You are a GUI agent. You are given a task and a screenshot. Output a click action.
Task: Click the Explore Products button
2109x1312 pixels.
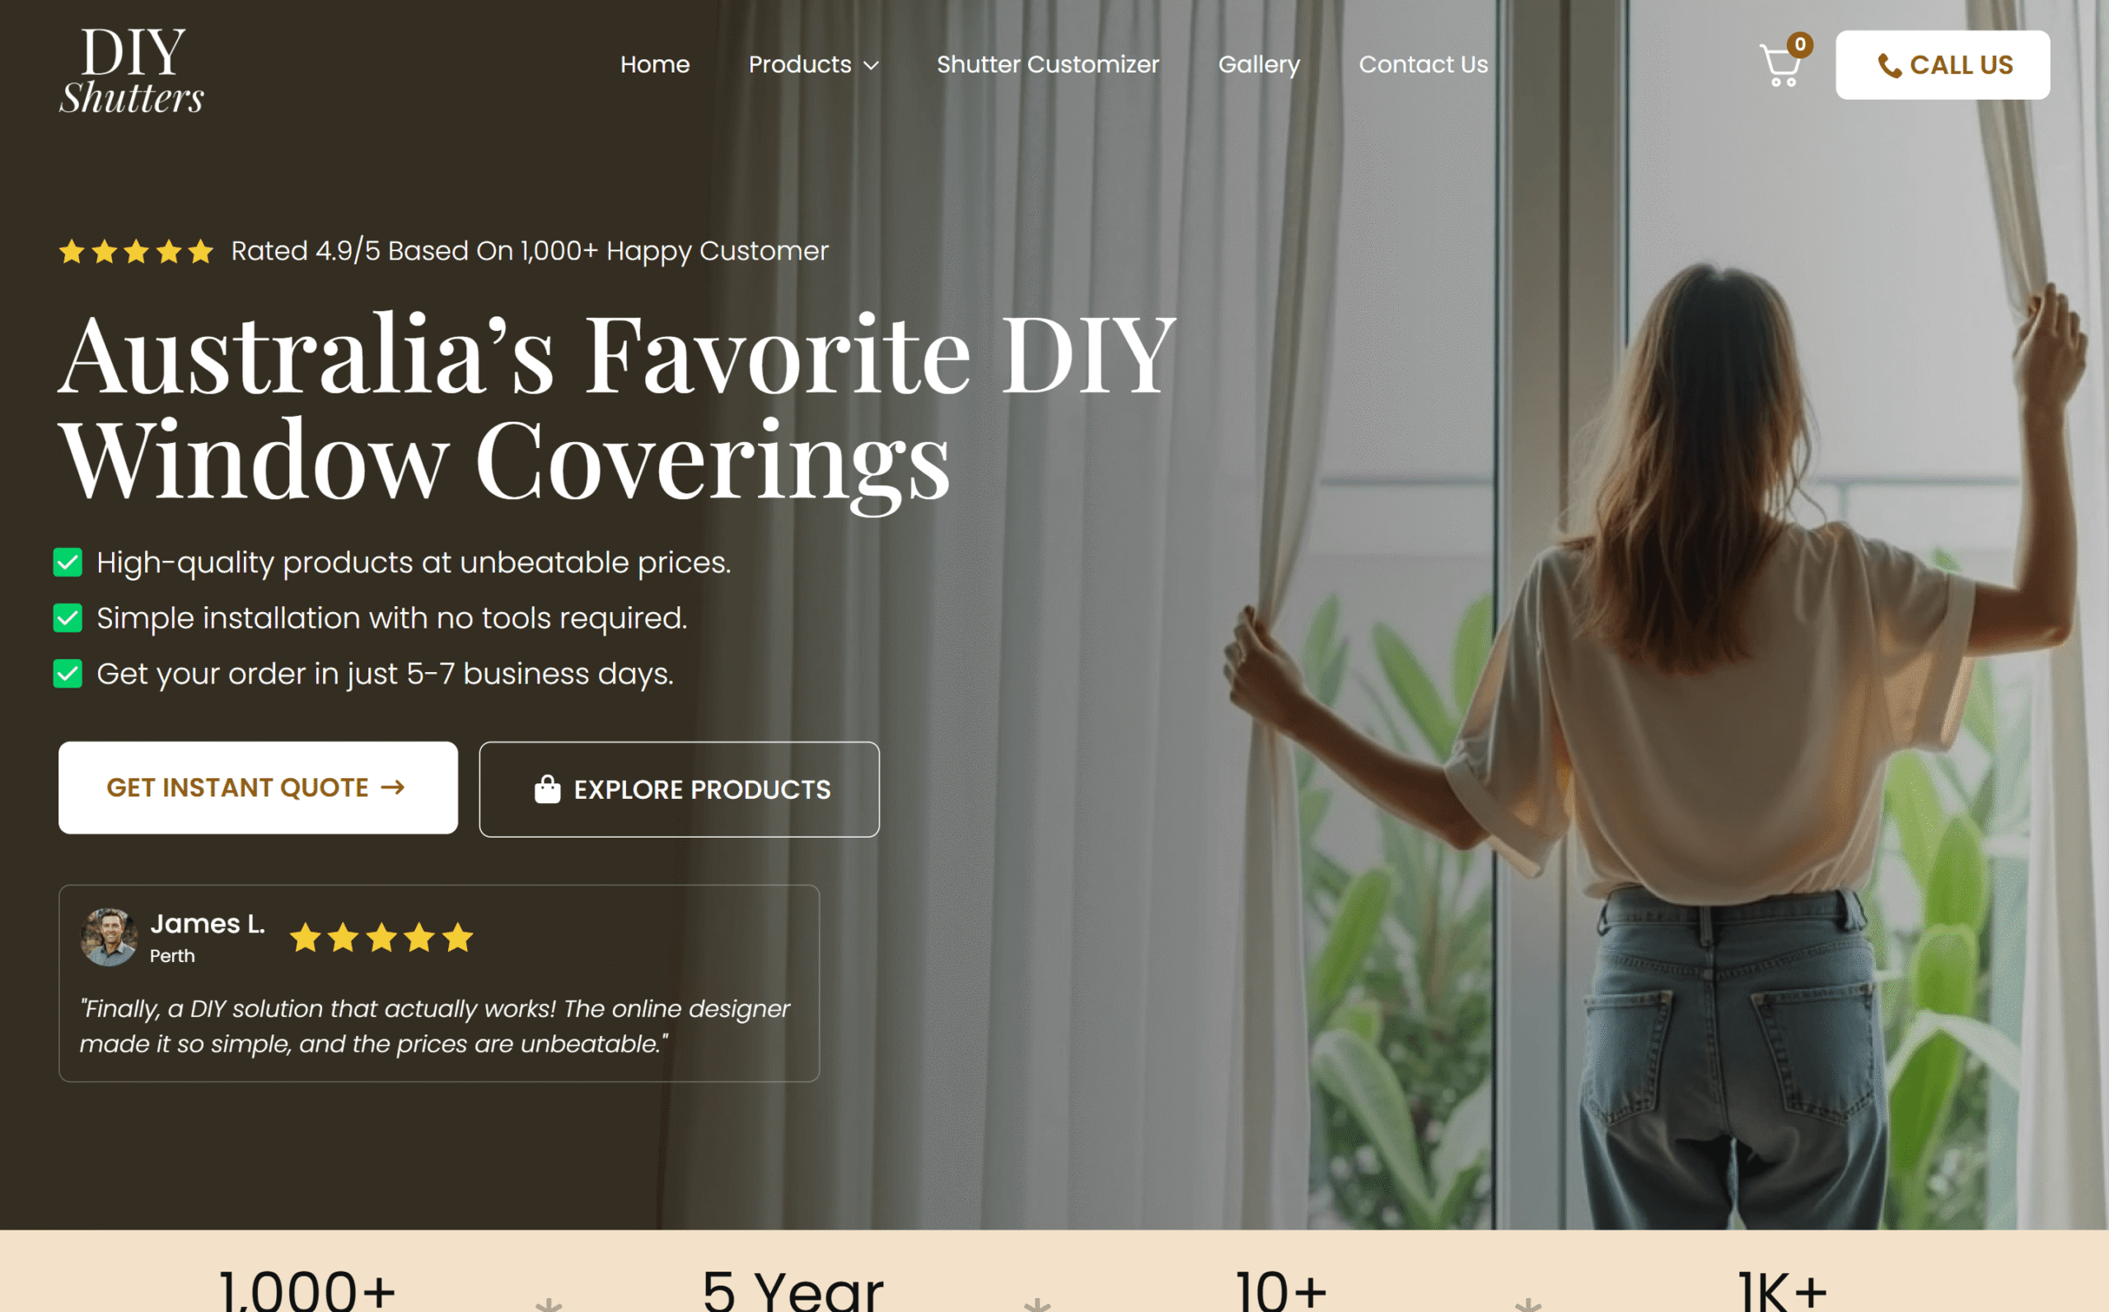(x=680, y=789)
